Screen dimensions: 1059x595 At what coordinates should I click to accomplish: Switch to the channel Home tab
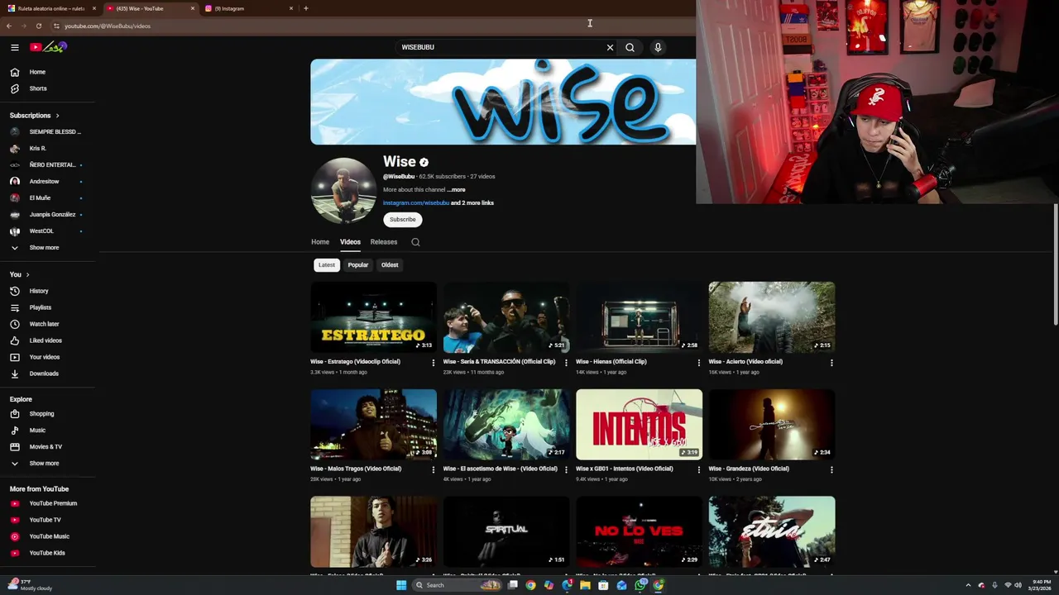click(320, 242)
